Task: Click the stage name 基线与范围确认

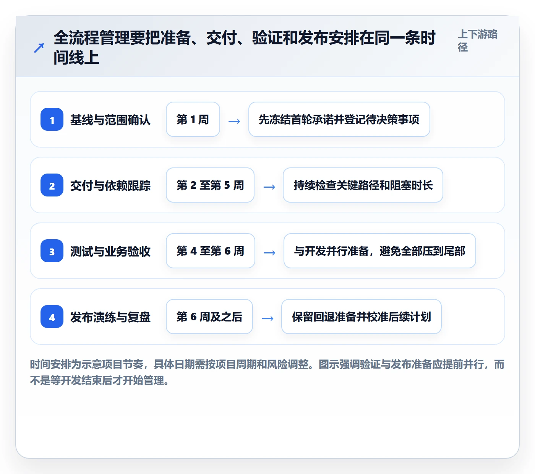Action: (x=110, y=120)
